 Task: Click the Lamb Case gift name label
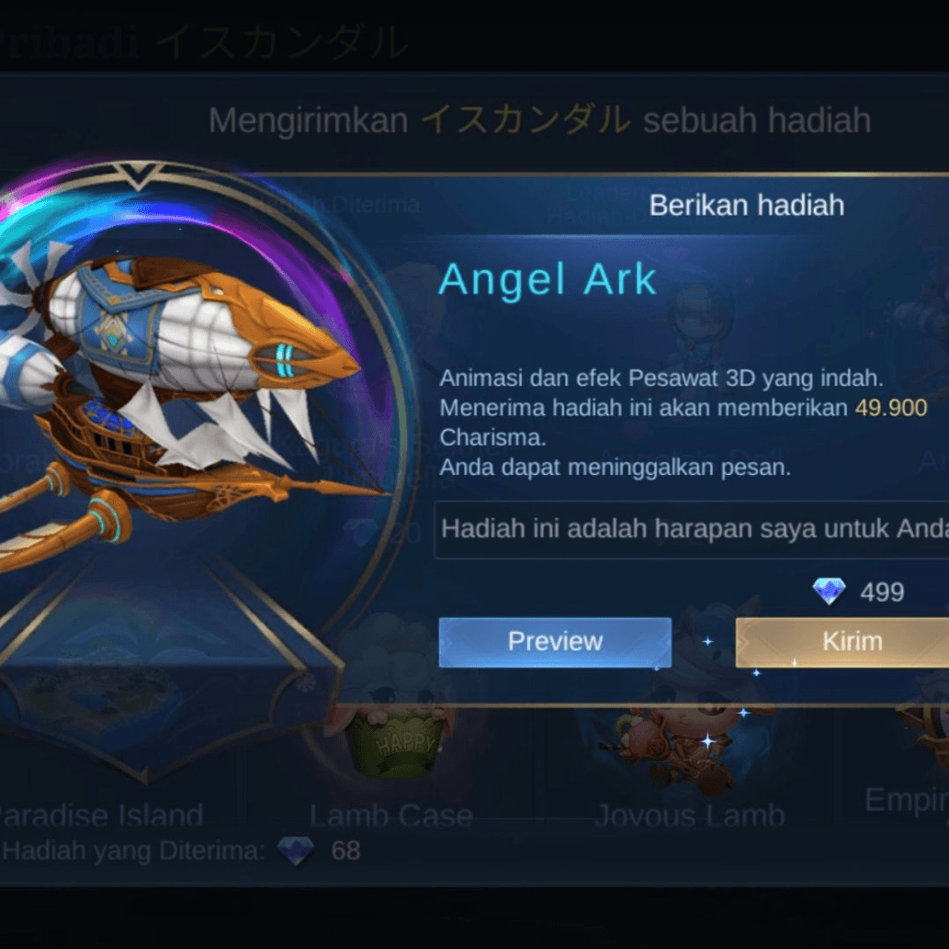391,816
